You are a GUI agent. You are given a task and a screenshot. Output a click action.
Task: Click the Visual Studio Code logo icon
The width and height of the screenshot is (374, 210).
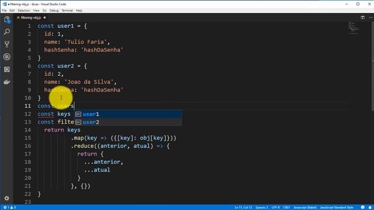[4, 4]
